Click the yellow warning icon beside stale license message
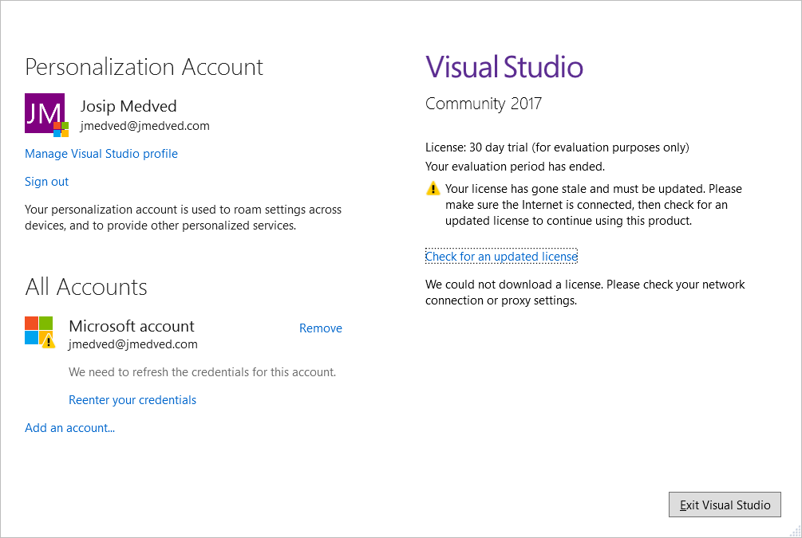 pos(433,189)
